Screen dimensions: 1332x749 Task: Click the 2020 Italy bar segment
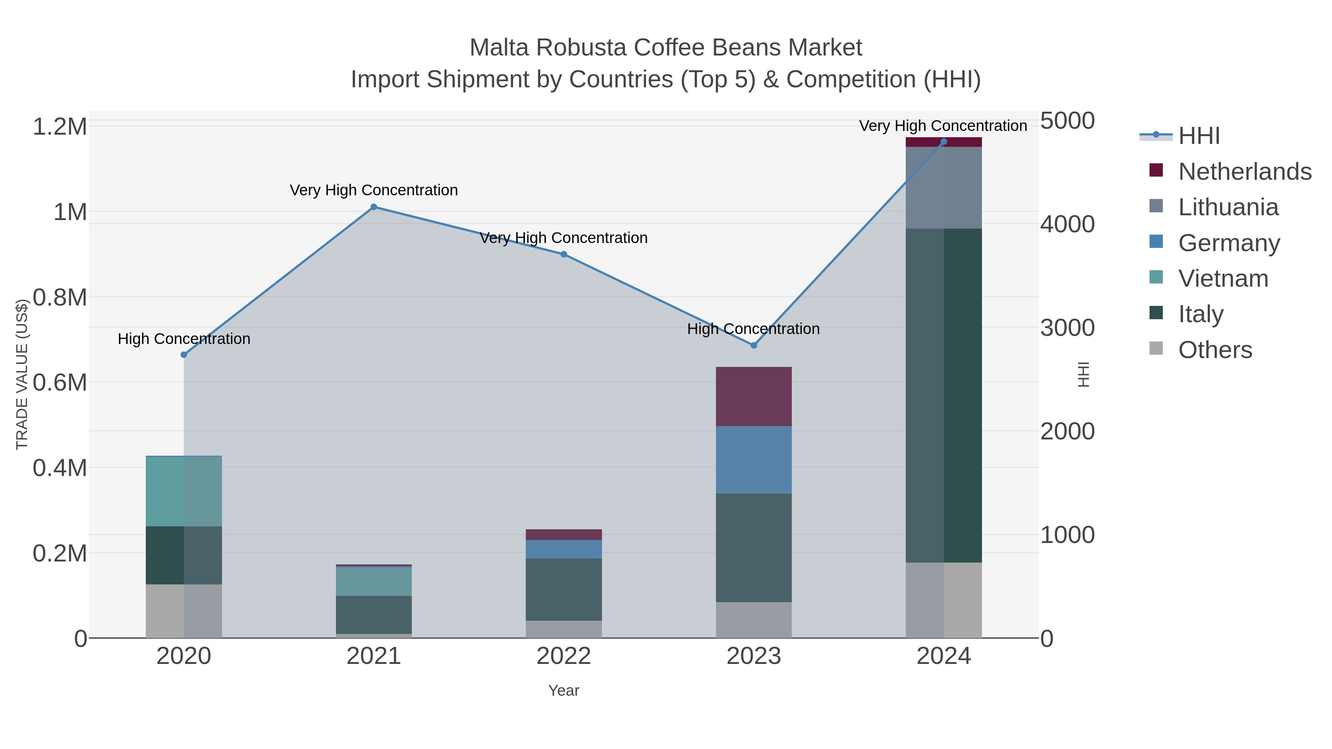[x=184, y=555]
